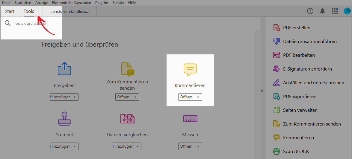Open the Scan & OCR sidebar icon

276,151
